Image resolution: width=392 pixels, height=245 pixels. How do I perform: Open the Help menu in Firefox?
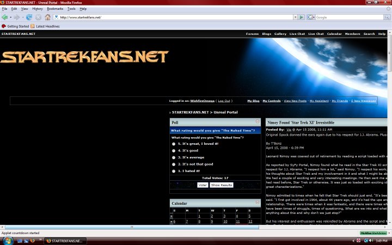[x=83, y=9]
